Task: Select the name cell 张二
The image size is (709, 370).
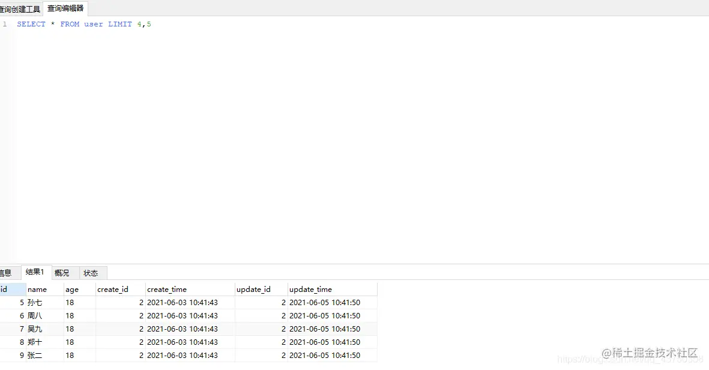Action: tap(45, 355)
